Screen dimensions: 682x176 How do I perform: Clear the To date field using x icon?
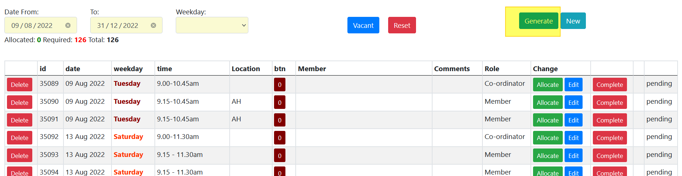(153, 25)
